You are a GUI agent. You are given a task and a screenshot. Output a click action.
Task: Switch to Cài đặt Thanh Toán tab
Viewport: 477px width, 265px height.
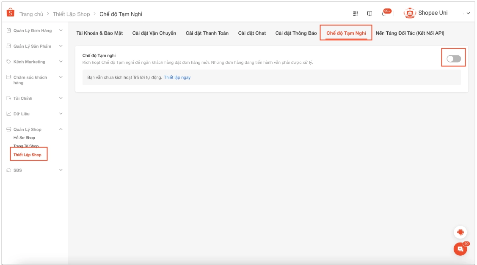click(x=207, y=33)
